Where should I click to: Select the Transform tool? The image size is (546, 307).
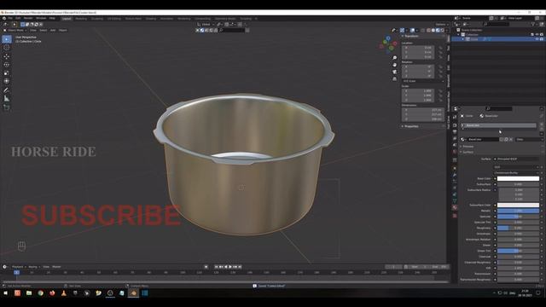(7, 81)
